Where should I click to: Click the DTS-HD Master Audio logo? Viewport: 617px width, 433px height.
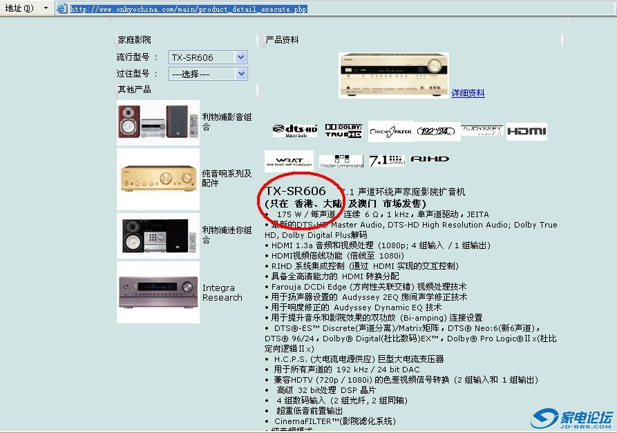[x=295, y=131]
